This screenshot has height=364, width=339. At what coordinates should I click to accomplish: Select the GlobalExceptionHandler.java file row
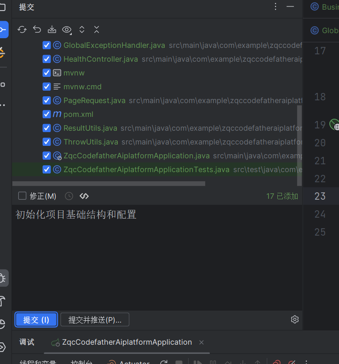[x=157, y=45]
